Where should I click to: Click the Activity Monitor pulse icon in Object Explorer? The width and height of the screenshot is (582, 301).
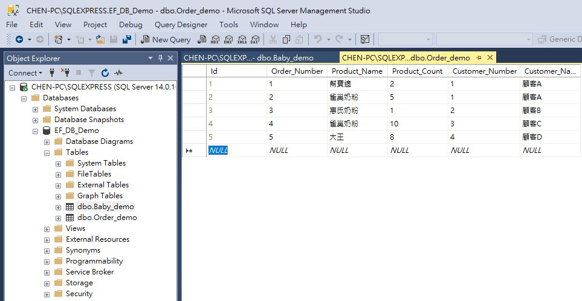click(x=118, y=73)
